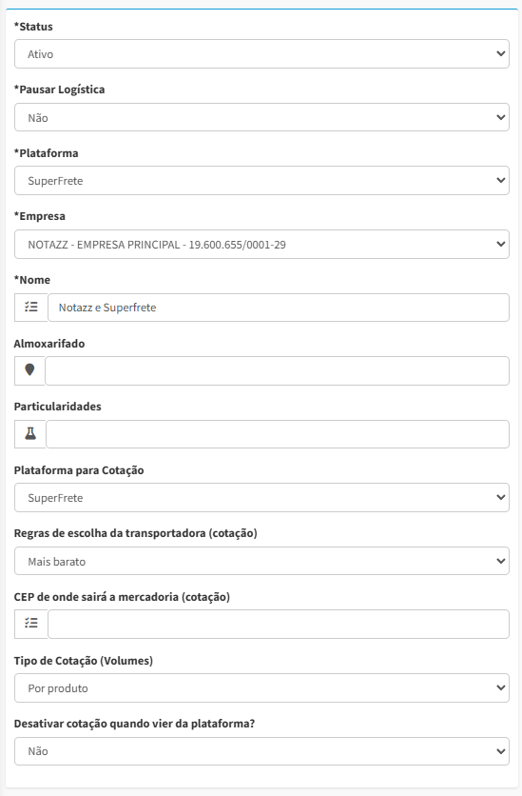Screen dimensions: 522x796
Task: Click into the Particularidades text field
Action: 278,434
